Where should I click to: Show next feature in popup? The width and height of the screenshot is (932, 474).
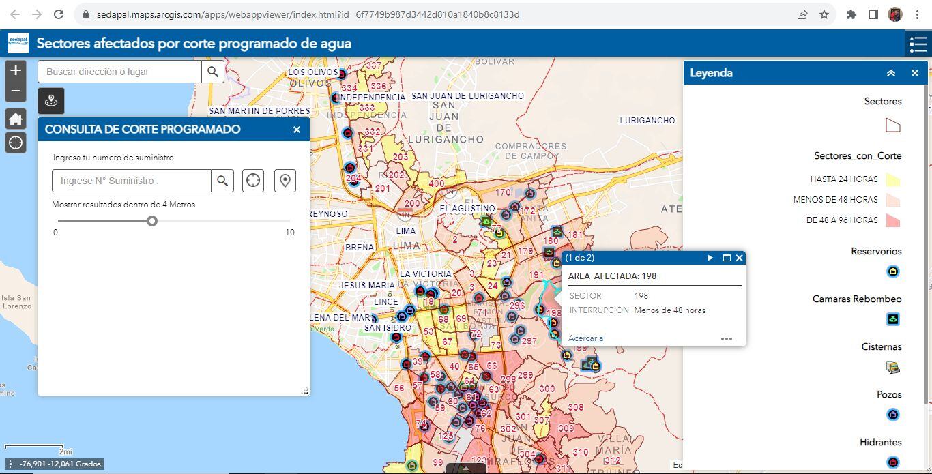[x=710, y=258]
